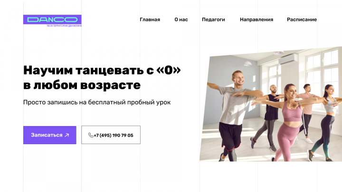Click the phone handset icon
342x192 pixels.
tap(91, 135)
